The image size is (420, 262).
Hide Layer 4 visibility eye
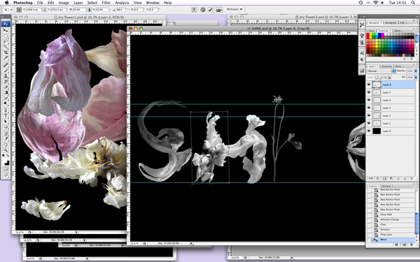369,100
